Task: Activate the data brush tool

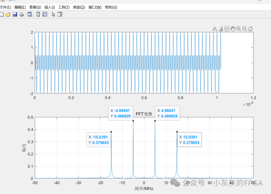Action: click(221, 29)
